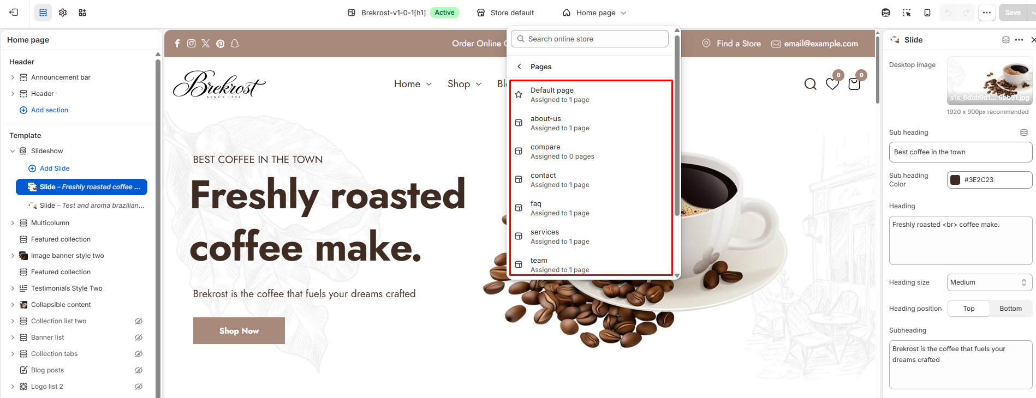Open theme settings gear icon

pyautogui.click(x=63, y=13)
